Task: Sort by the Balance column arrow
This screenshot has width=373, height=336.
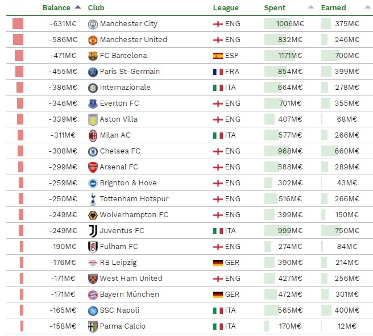Action: point(77,8)
